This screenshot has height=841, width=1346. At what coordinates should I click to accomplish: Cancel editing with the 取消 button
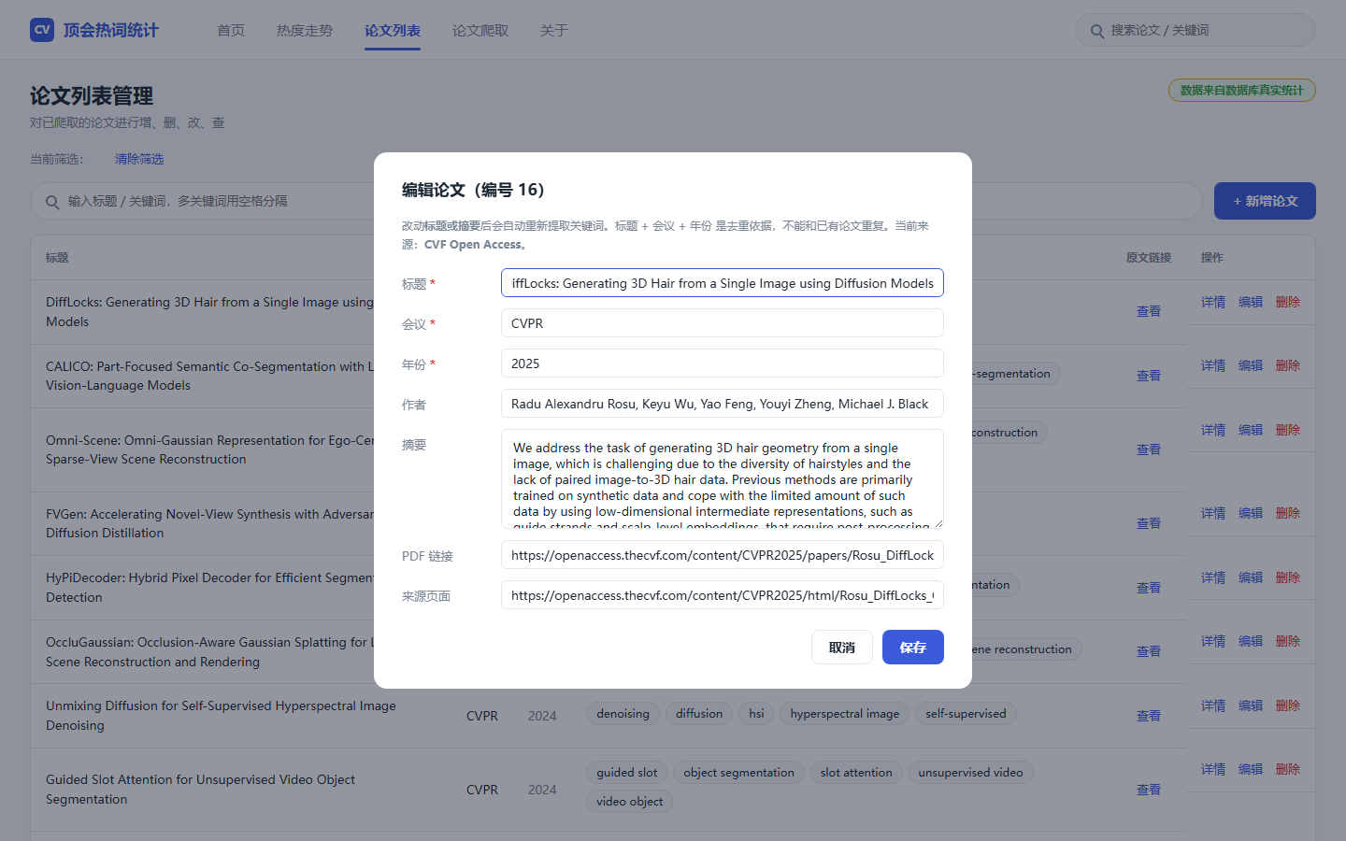(x=842, y=648)
